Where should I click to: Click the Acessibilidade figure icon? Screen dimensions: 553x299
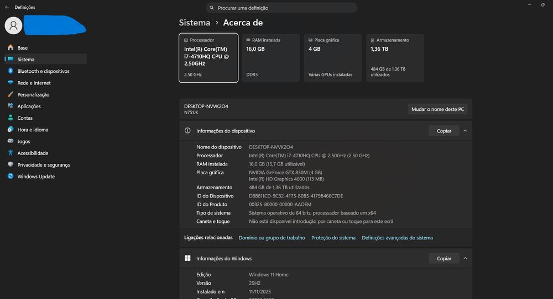pyautogui.click(x=11, y=153)
